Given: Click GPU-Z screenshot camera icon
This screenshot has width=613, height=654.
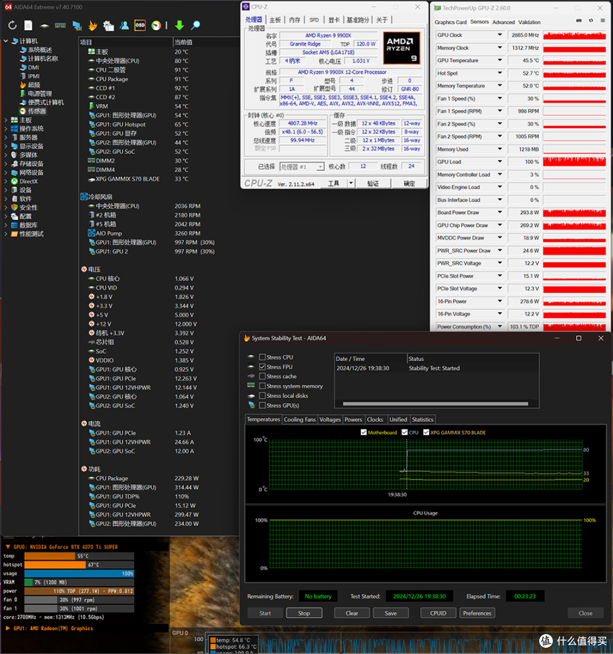Looking at the screenshot, I should coord(579,20).
